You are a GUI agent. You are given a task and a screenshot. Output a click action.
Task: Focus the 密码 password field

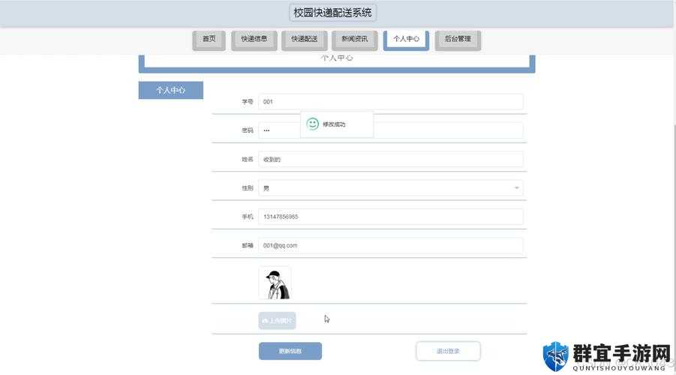click(x=391, y=130)
